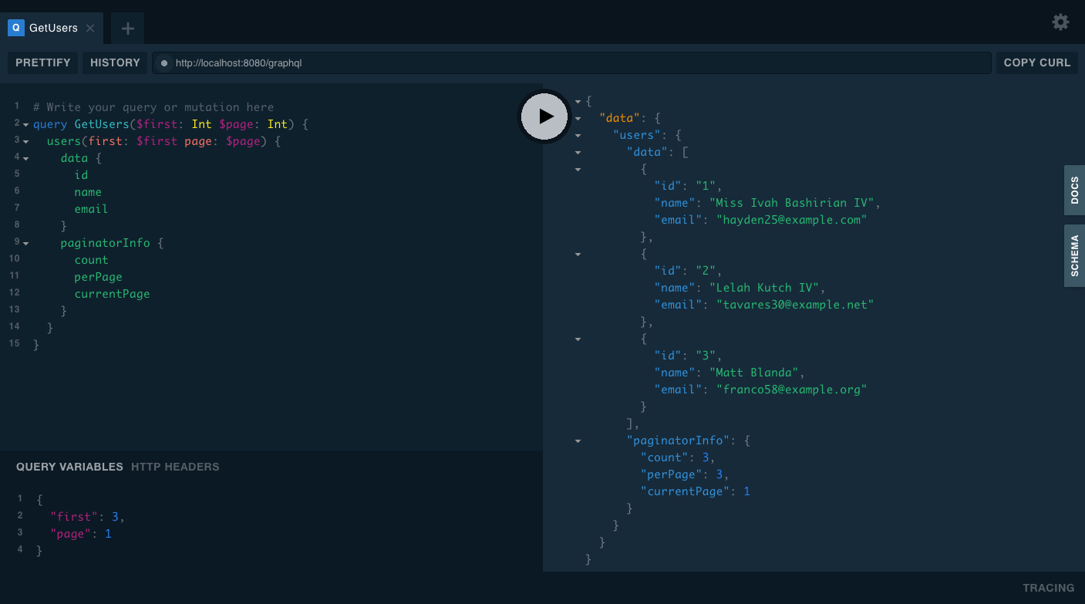Click the GetUsers tab's query icon
1085x604 pixels.
(x=15, y=28)
